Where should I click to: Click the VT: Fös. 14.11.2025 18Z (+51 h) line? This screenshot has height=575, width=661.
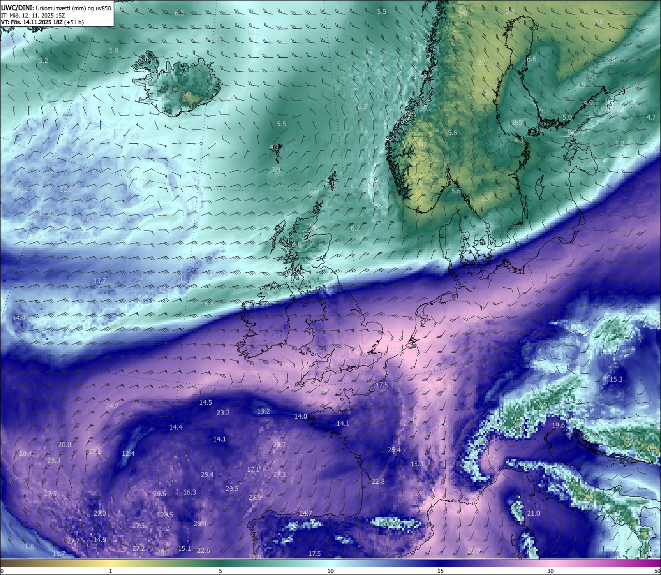(42, 22)
